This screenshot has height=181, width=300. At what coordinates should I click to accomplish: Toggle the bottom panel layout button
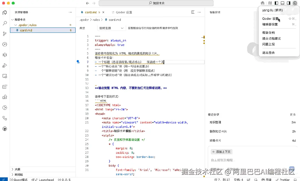(x=282, y=3)
